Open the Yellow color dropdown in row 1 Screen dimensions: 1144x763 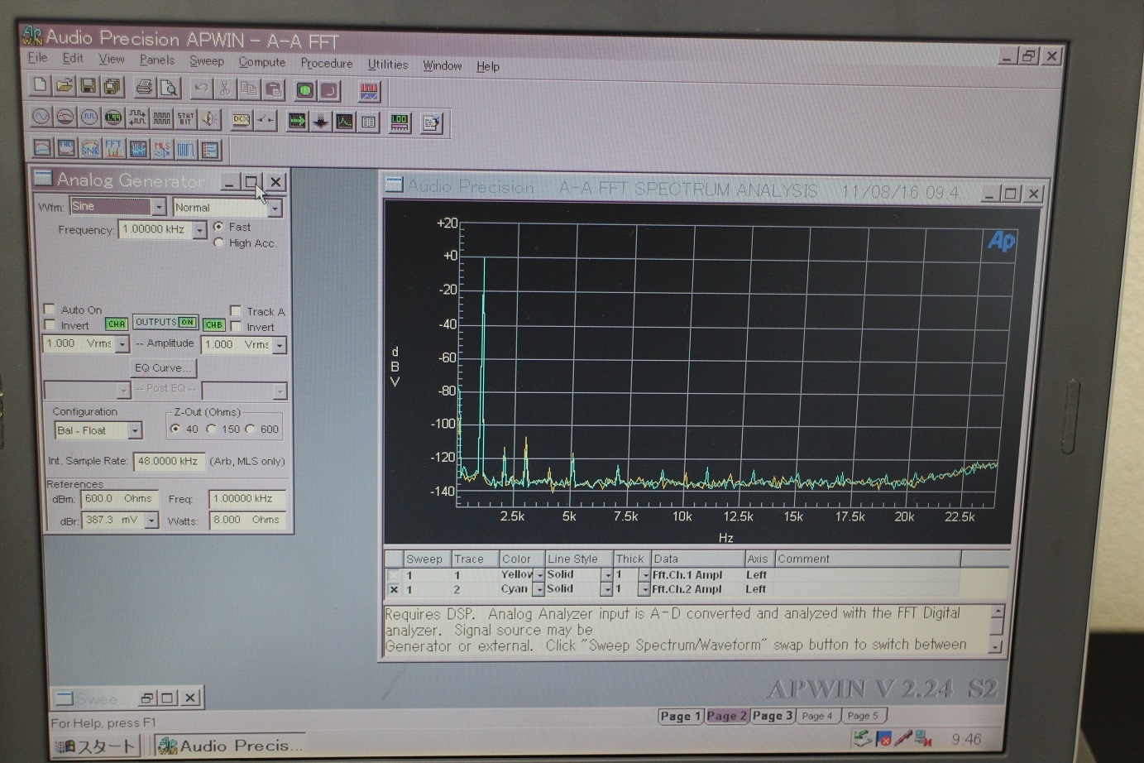(539, 574)
